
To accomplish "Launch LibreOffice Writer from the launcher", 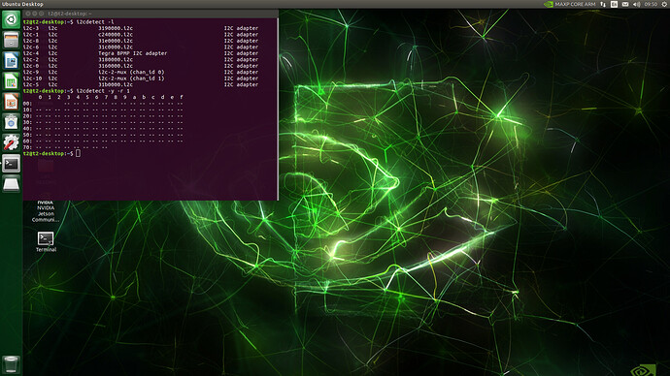I will [11, 60].
